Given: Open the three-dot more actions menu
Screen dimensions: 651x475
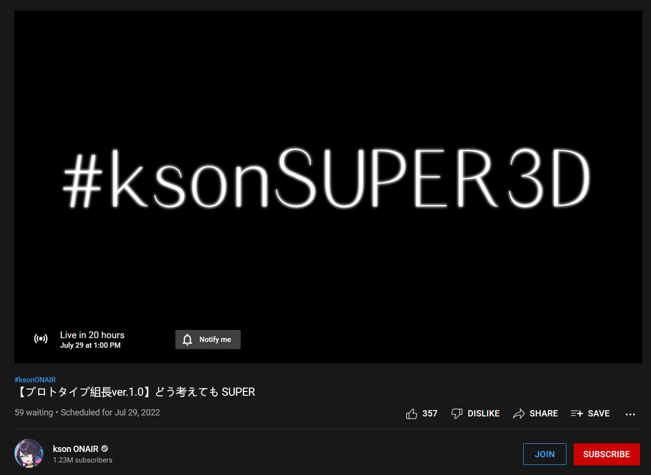Looking at the screenshot, I should click(x=630, y=414).
